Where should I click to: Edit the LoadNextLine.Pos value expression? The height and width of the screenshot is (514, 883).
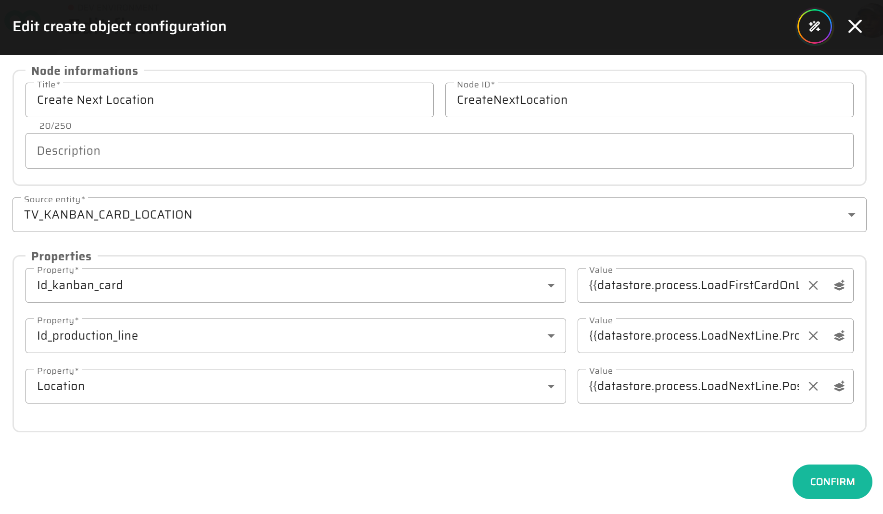(x=694, y=386)
